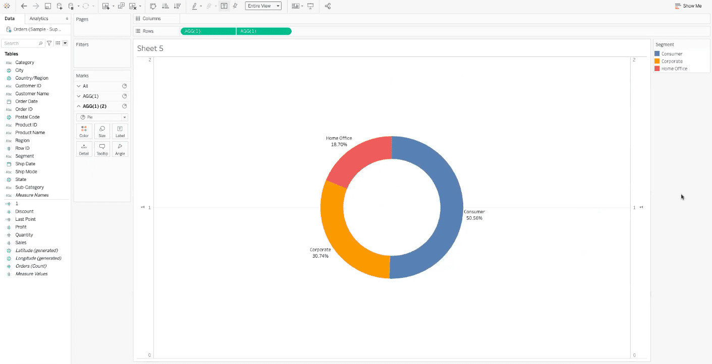Select the Last Point calculated field
Screen dimensions: 712x364
pyautogui.click(x=25, y=219)
